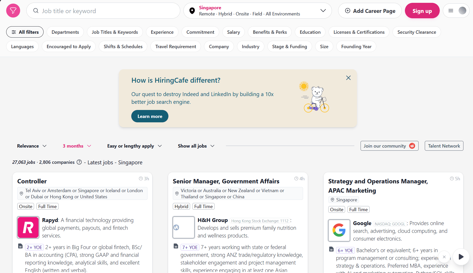Click the bear on bicycle illustration
Viewport: 473px width, 273px height.
coord(314,97)
